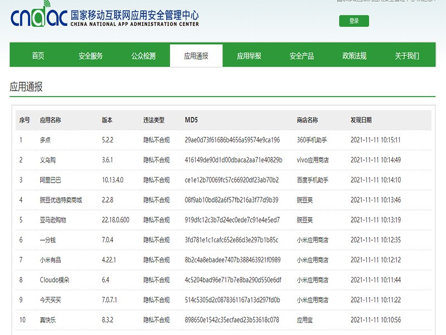Open the 安全产品 navigation item
446x335 pixels.
pyautogui.click(x=302, y=56)
